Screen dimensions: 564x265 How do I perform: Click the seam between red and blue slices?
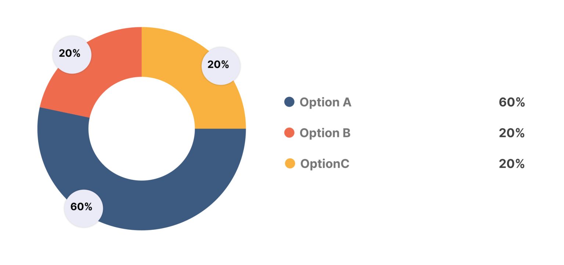point(64,113)
